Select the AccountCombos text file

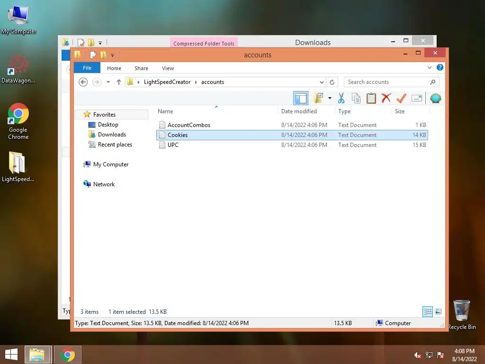[292, 125]
